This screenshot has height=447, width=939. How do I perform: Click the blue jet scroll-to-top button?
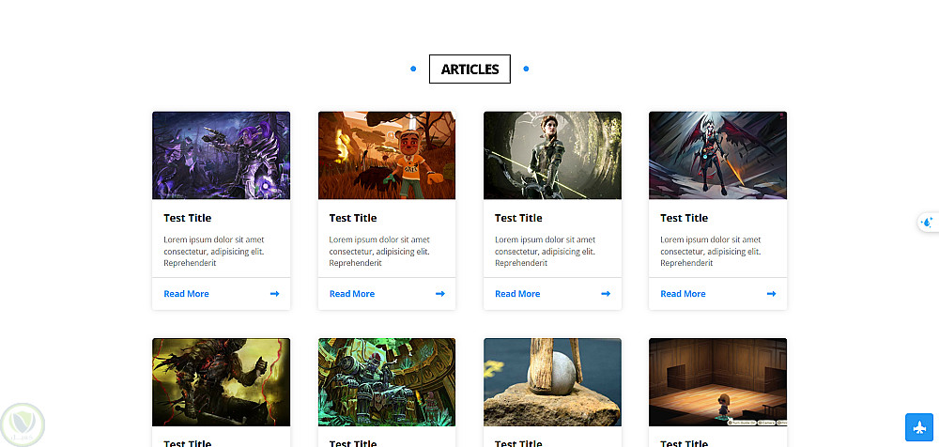point(919,427)
